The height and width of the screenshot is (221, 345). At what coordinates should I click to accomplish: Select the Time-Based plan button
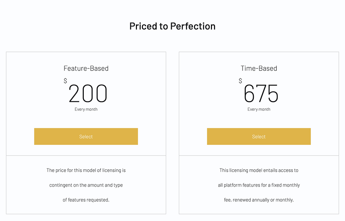[x=259, y=136]
